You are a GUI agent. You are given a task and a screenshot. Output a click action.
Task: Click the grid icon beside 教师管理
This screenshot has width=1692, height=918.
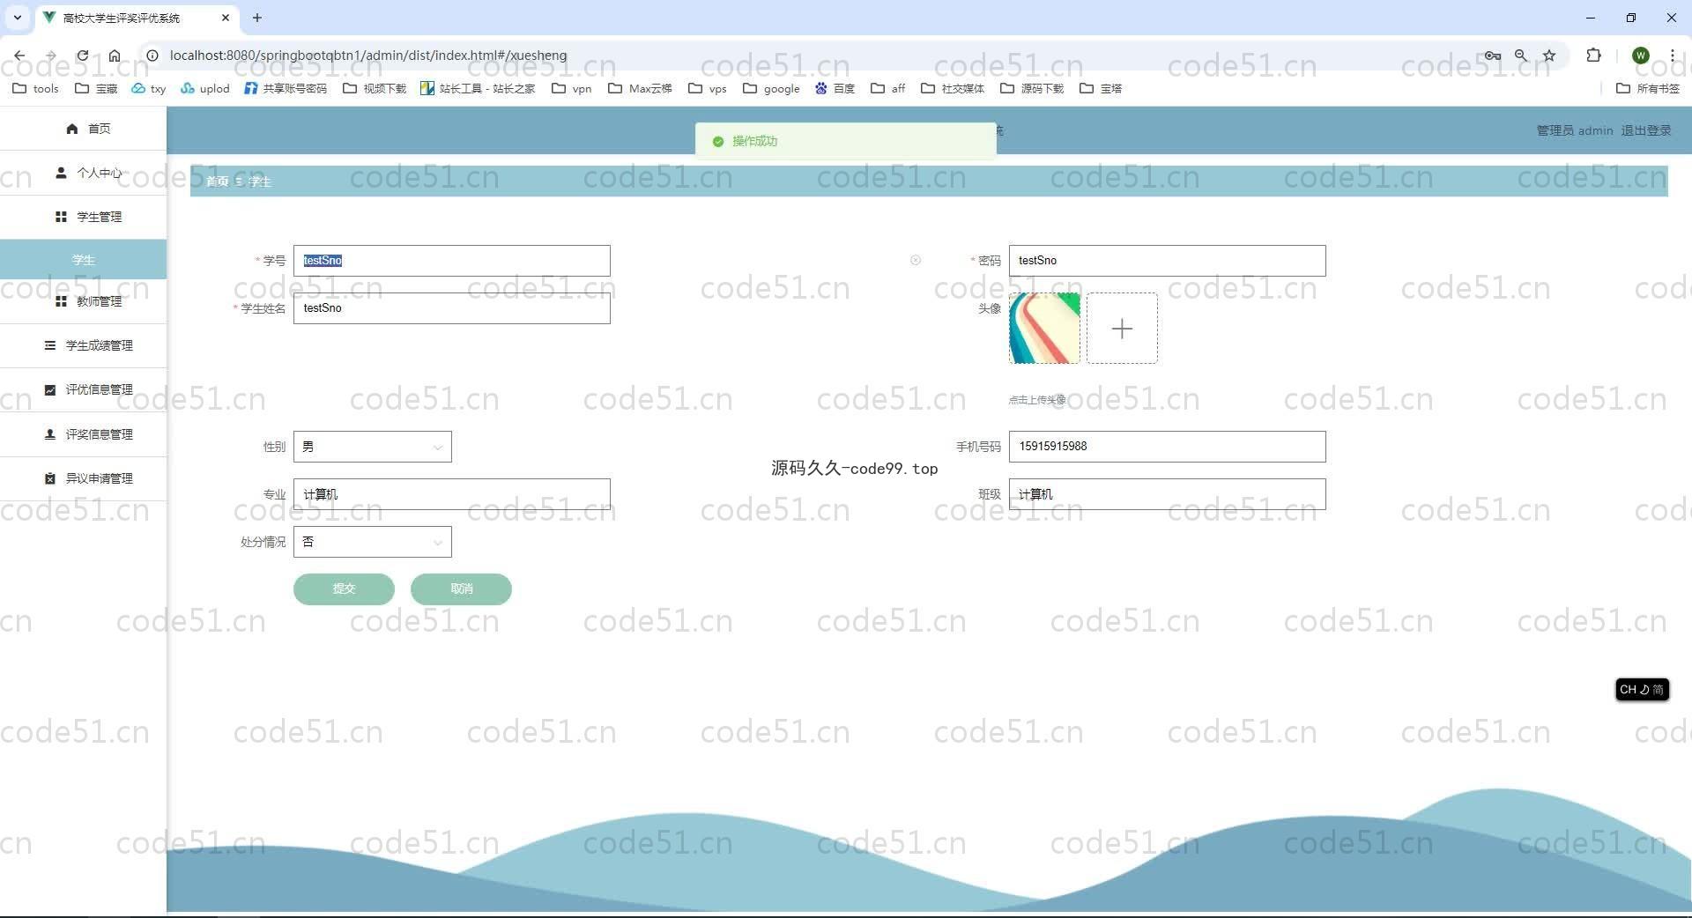click(61, 301)
